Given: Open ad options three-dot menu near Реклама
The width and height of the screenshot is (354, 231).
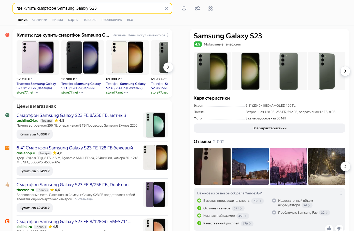Looking at the screenshot, I should pyautogui.click(x=168, y=35).
